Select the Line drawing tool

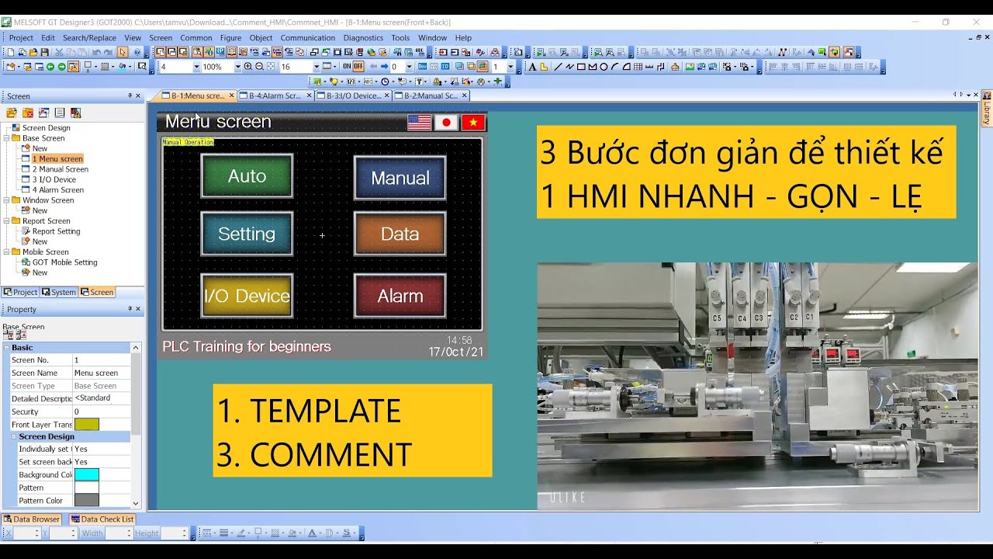tap(557, 67)
